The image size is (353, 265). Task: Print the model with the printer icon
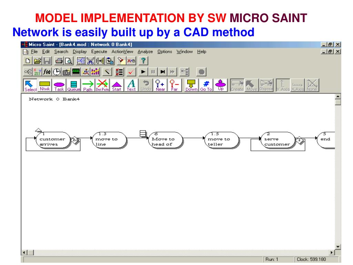(x=59, y=61)
